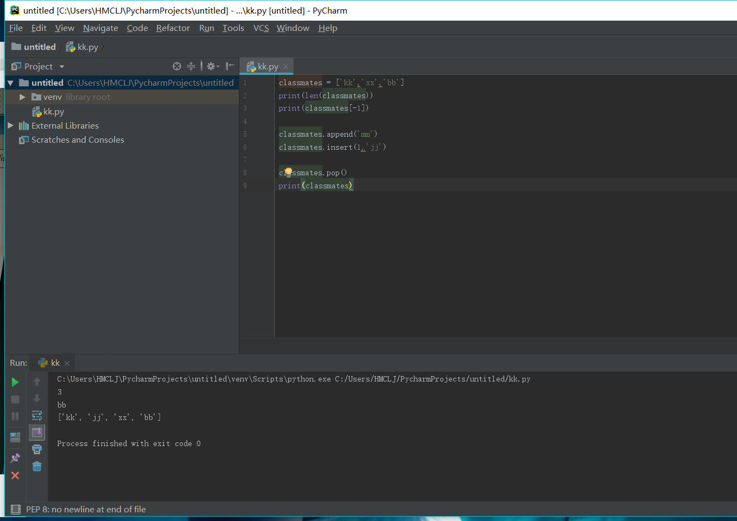Select kk.py in project tree
Screen dimensions: 737x521
coord(53,111)
